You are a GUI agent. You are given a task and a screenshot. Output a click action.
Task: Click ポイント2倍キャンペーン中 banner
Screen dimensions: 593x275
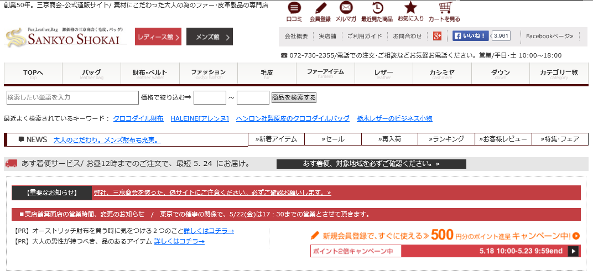(x=445, y=251)
